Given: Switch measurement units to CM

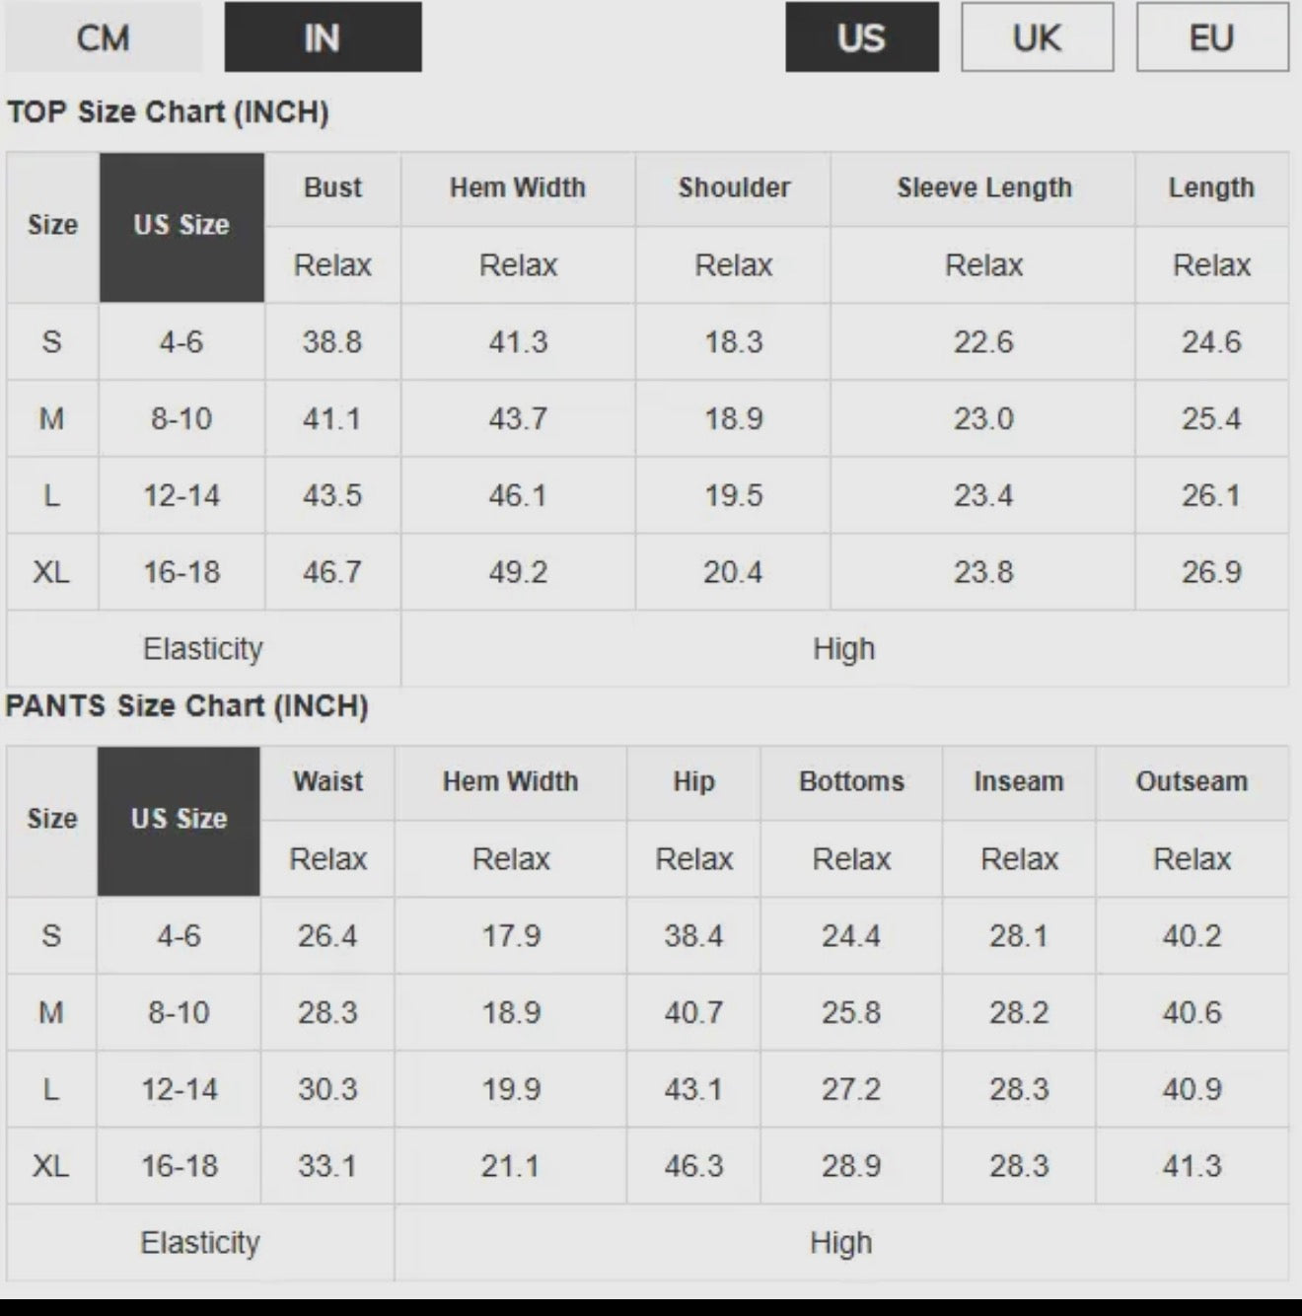Looking at the screenshot, I should click(104, 37).
